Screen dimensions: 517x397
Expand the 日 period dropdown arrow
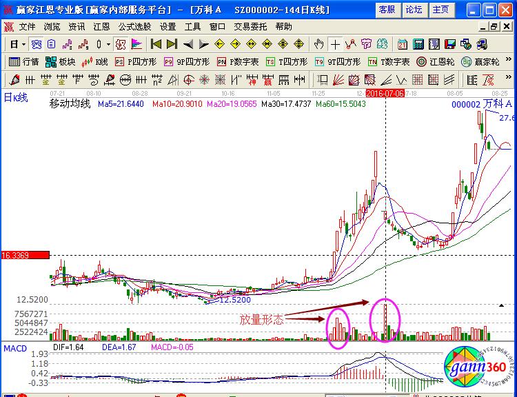point(23,44)
